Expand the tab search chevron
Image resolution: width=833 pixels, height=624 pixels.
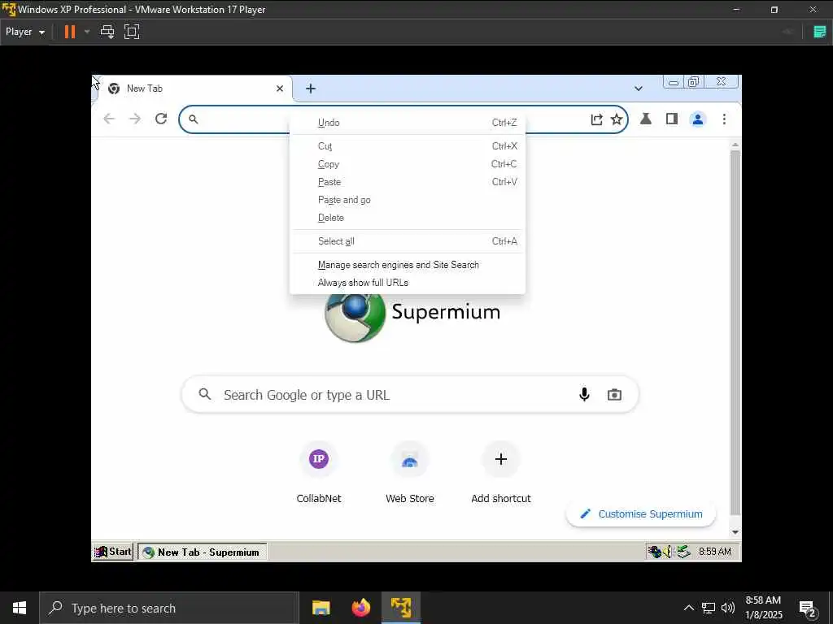click(639, 89)
